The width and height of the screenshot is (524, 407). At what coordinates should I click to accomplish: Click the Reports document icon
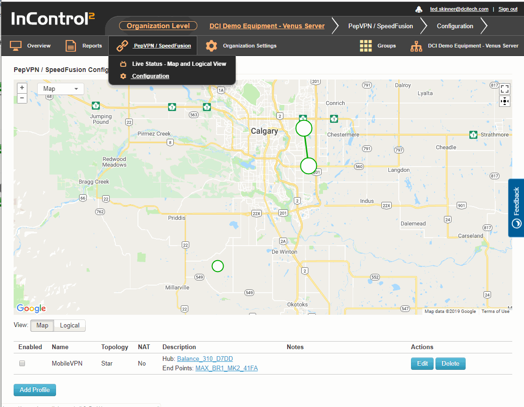71,46
